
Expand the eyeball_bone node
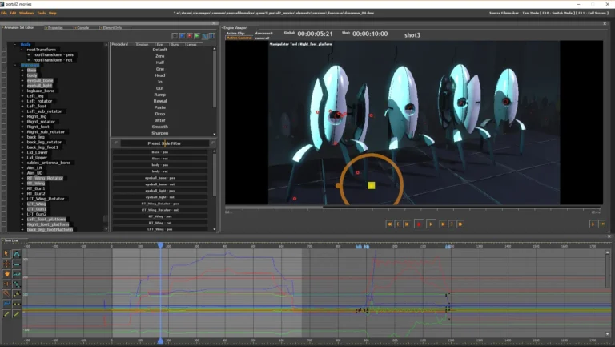pyautogui.click(x=22, y=80)
